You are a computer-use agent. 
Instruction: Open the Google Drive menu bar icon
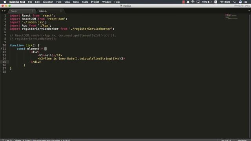coord(188,2)
